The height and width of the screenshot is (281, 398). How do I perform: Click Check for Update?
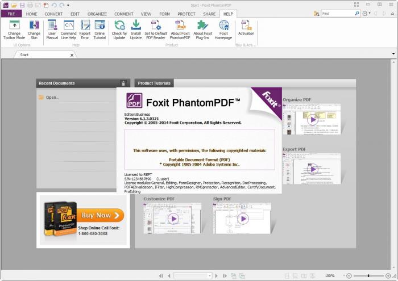[x=119, y=30]
